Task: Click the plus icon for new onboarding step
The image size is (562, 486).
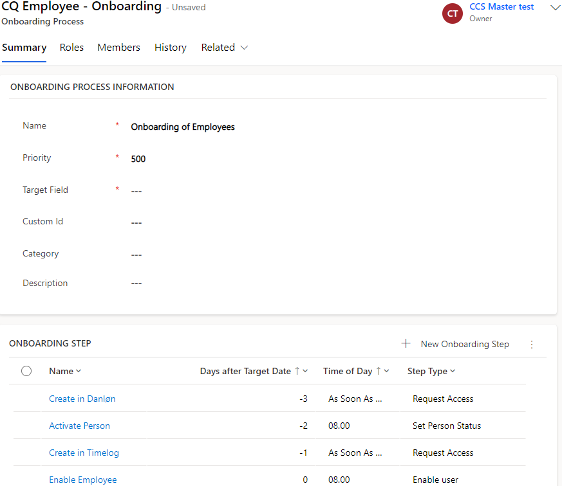Action: (406, 344)
